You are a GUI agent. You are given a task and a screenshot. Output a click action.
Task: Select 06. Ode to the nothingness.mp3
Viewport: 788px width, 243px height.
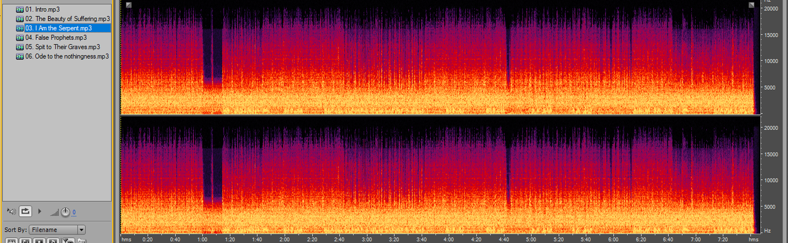67,56
